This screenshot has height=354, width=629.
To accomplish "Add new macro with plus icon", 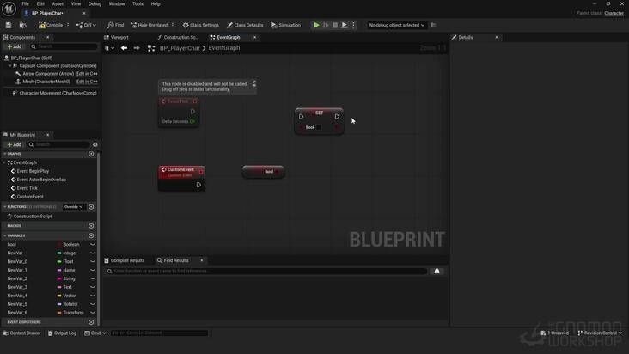I will (x=91, y=226).
